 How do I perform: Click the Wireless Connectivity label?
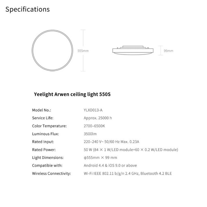pyautogui.click(x=51, y=174)
